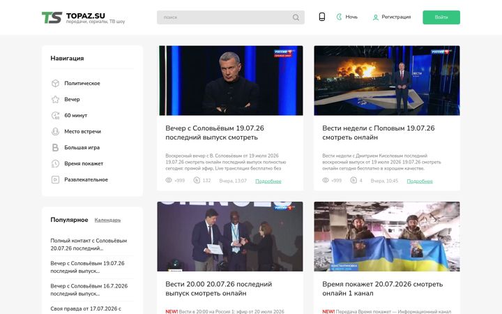Viewport: 502px width, 314px height.
Task: Click the play icon beside Развлекательное
Action: 55,180
